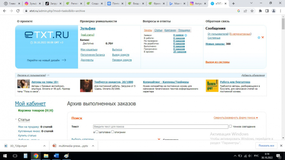The height and width of the screenshot is (160, 285).
Task: Switch to Заказы tab
Action: coord(148,30)
